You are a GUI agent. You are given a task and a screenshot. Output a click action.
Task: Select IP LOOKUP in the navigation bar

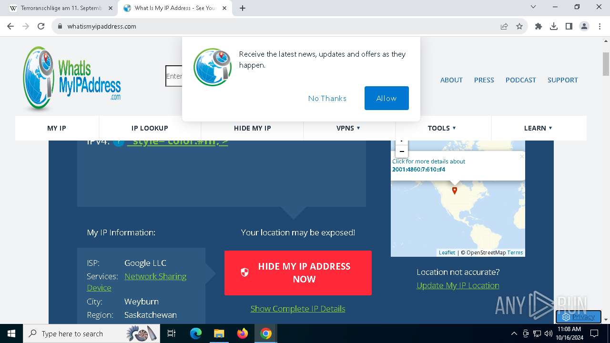point(150,128)
